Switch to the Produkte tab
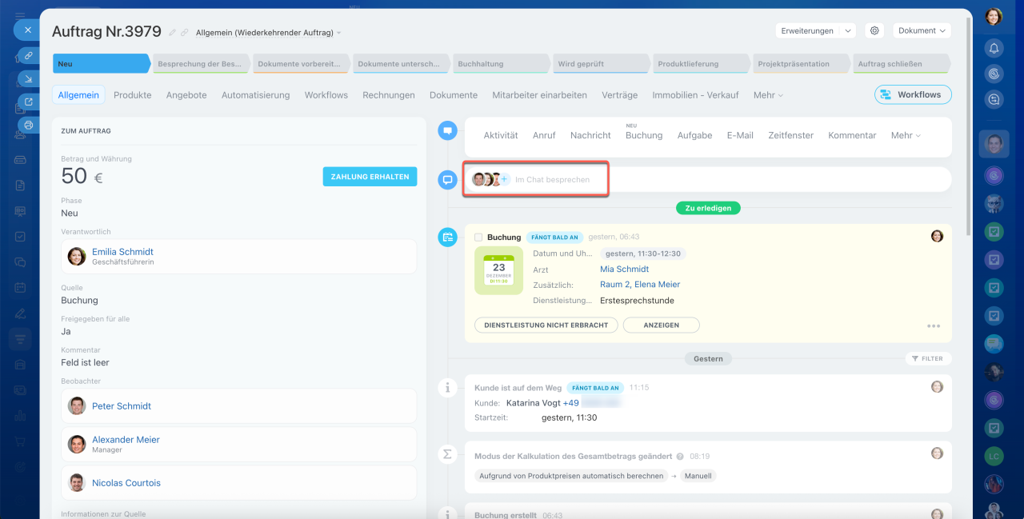This screenshot has height=519, width=1024. [x=132, y=94]
